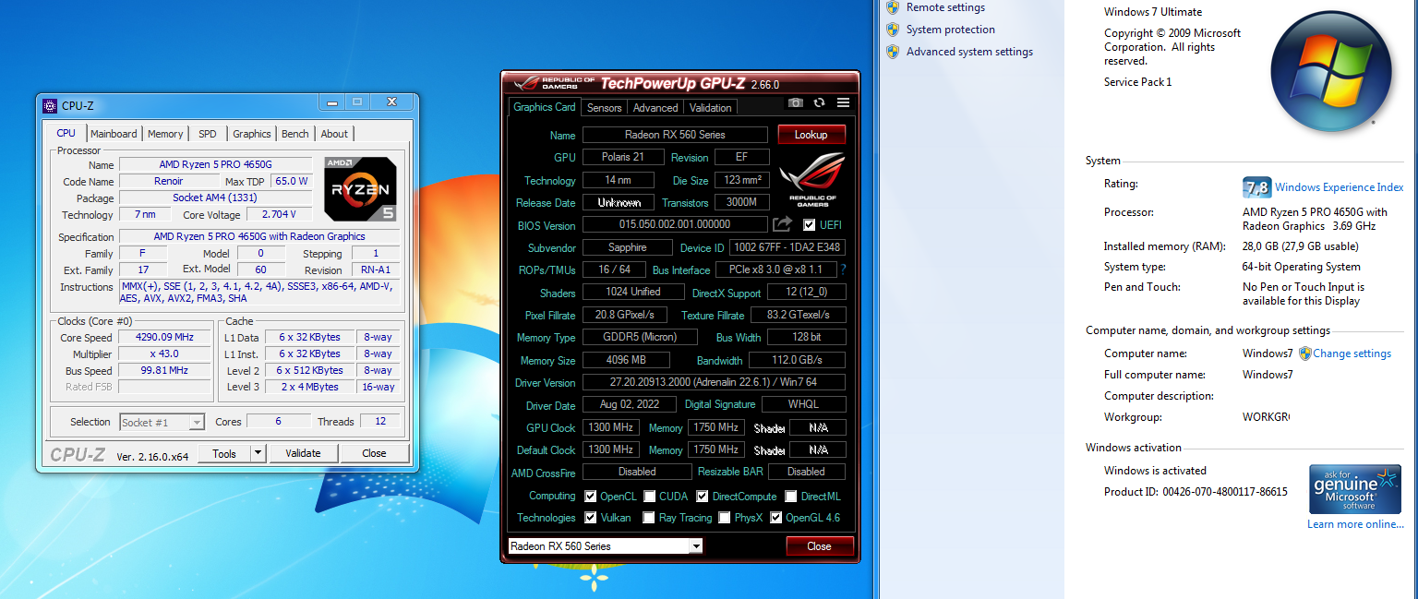Open the Radeon RX 560 Series GPU dropdown
This screenshot has width=1418, height=599.
[x=695, y=546]
